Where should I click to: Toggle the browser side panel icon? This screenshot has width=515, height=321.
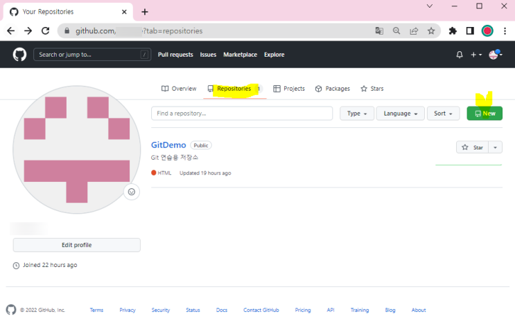(x=470, y=31)
